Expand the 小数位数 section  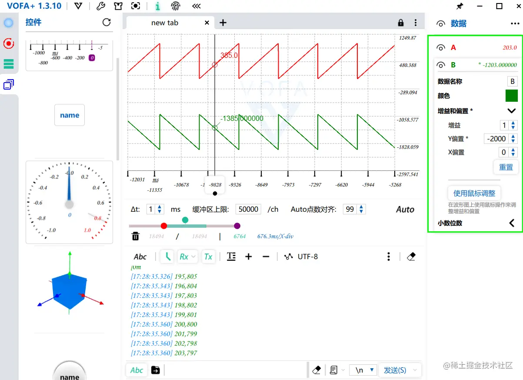[x=512, y=223]
